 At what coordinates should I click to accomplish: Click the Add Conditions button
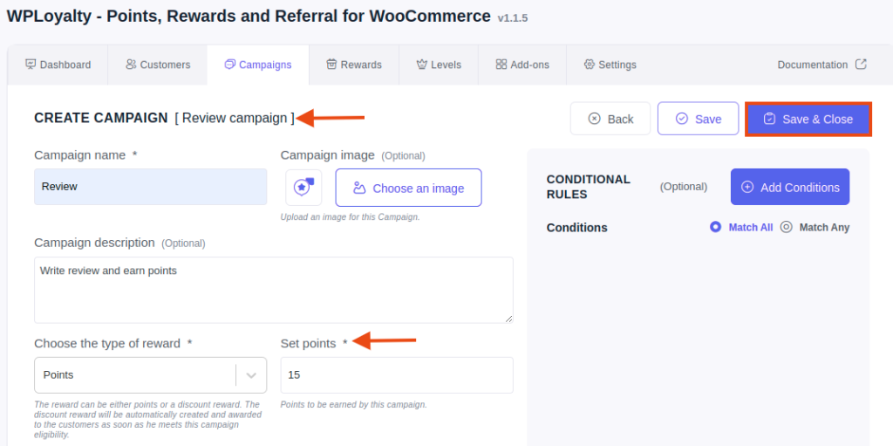pyautogui.click(x=790, y=187)
